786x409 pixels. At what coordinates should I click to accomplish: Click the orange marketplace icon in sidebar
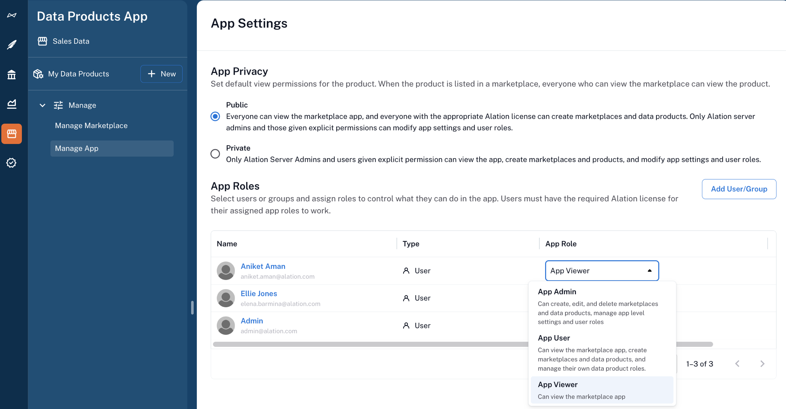12,134
